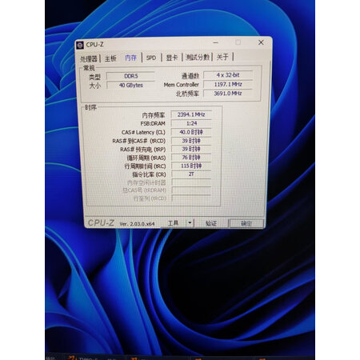Open the 处理器 tab

89,58
